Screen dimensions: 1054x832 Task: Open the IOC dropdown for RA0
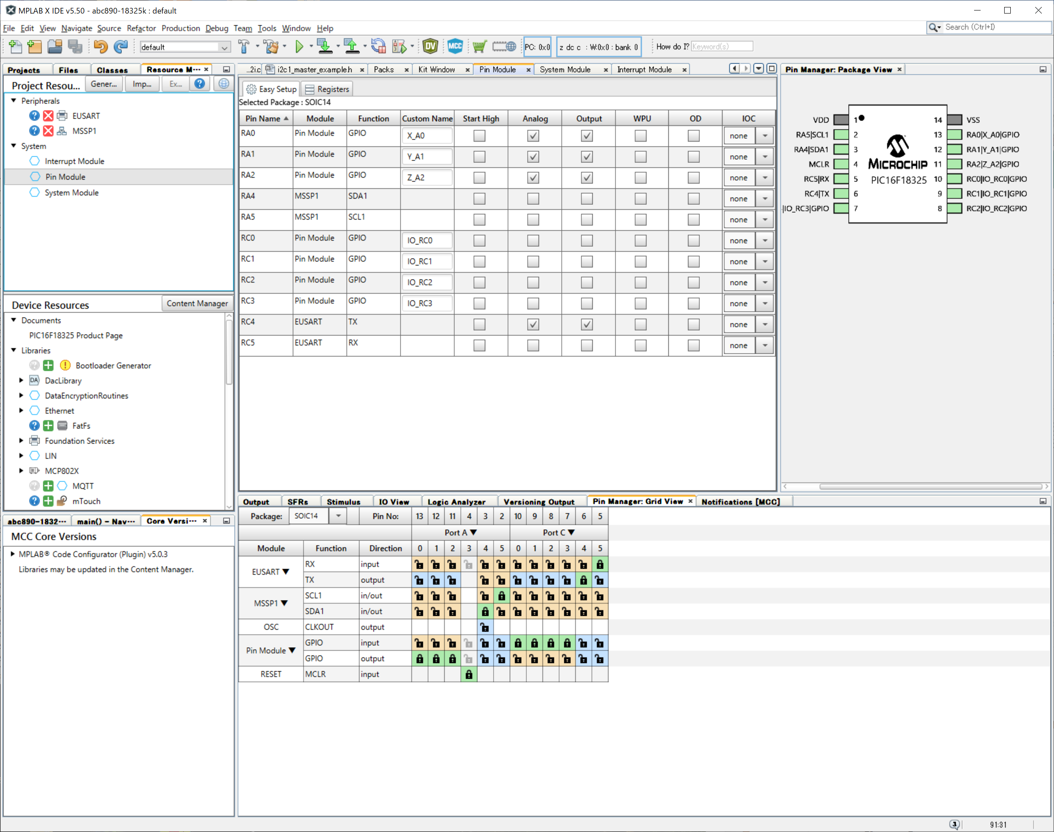coord(765,136)
